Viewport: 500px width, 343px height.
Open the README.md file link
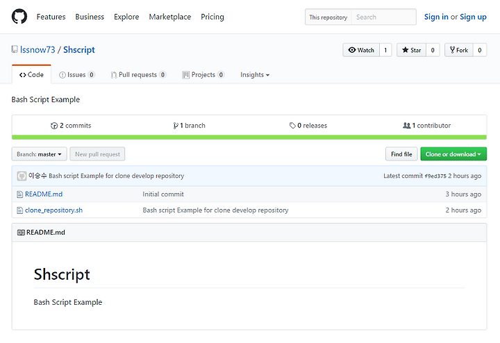click(44, 194)
